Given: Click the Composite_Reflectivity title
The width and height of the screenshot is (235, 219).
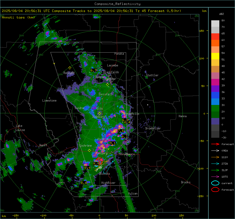Looking at the screenshot, I should [x=118, y=4].
